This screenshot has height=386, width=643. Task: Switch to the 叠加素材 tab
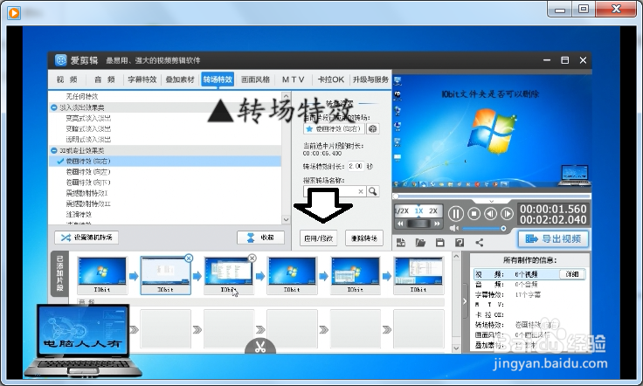coord(180,79)
